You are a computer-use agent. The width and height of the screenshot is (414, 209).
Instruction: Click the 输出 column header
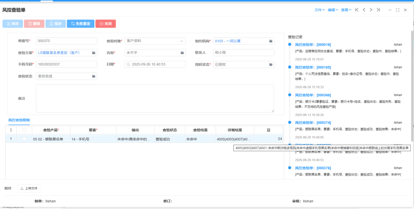pos(135,130)
